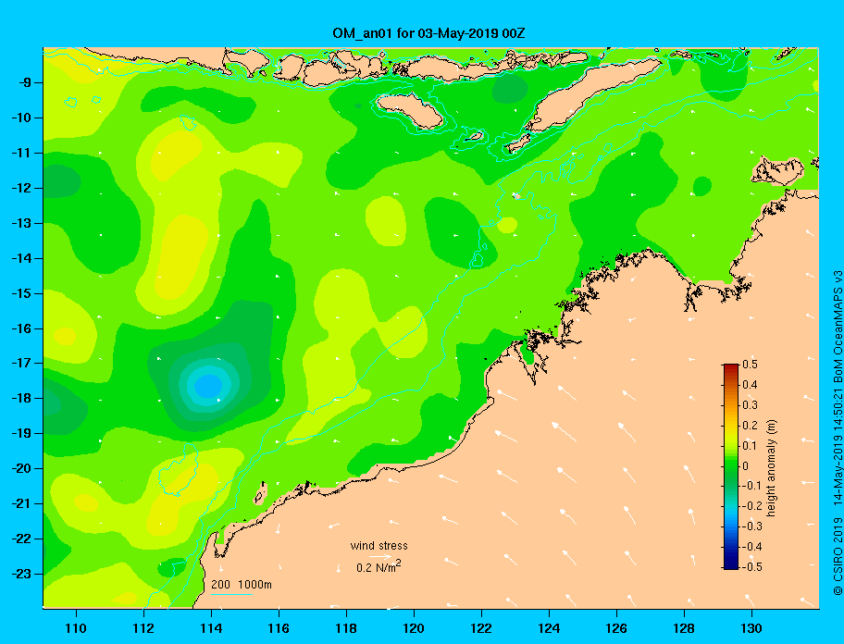
Task: Click latitude label -12 on the y-axis
Action: coord(21,189)
